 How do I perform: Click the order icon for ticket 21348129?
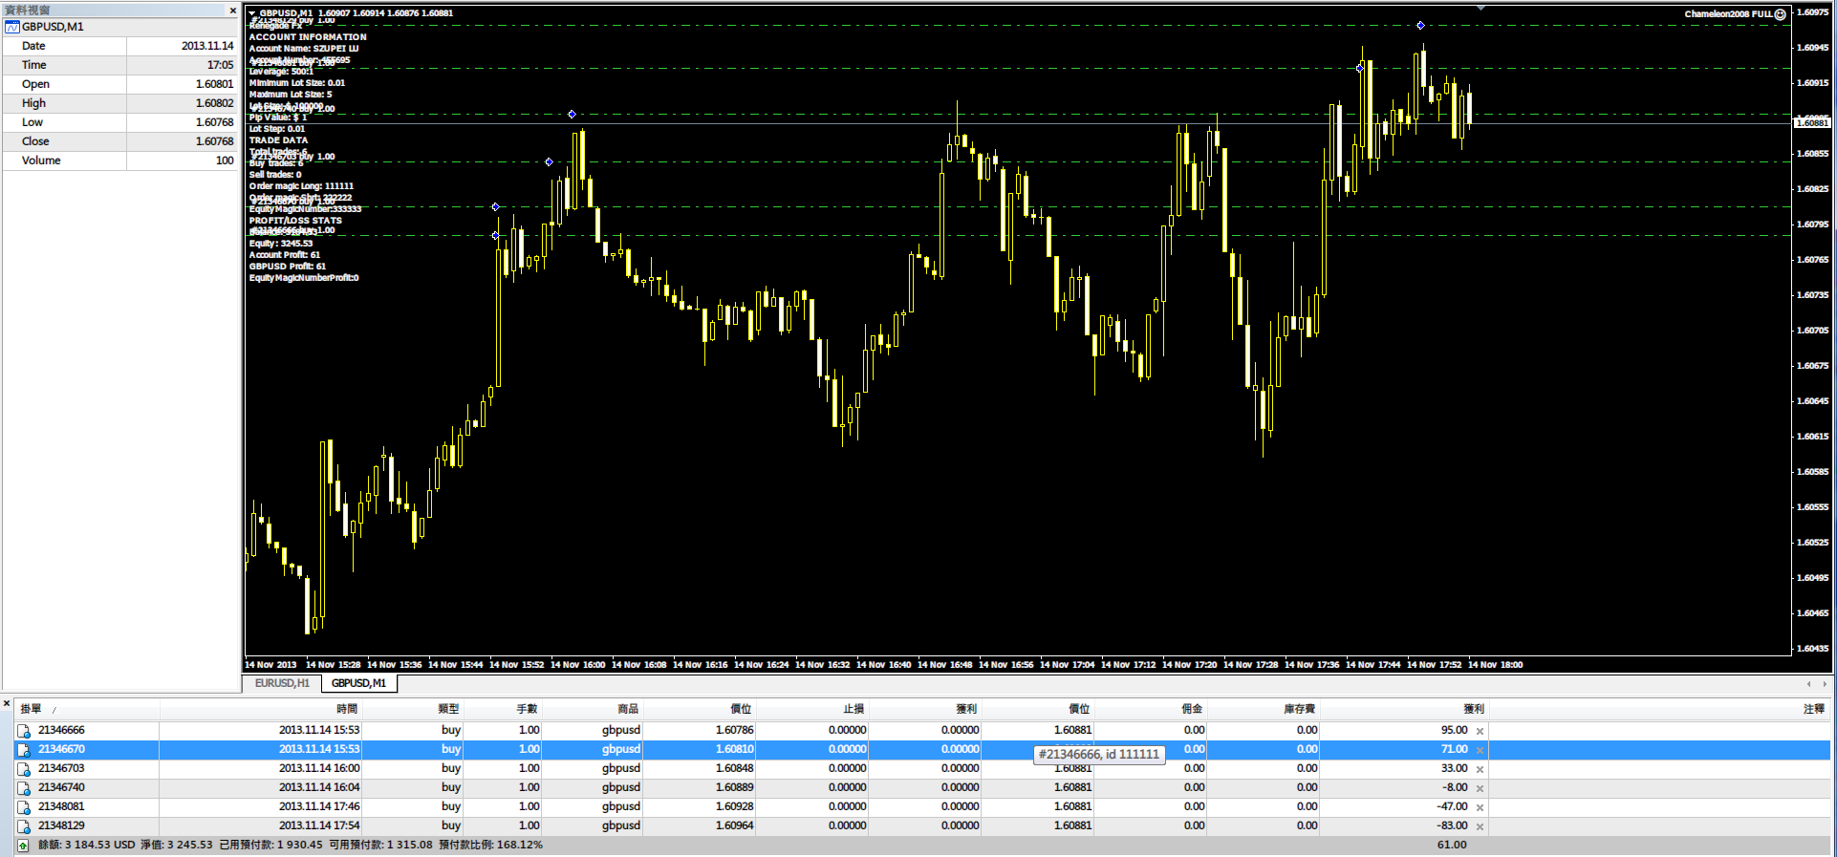24,826
